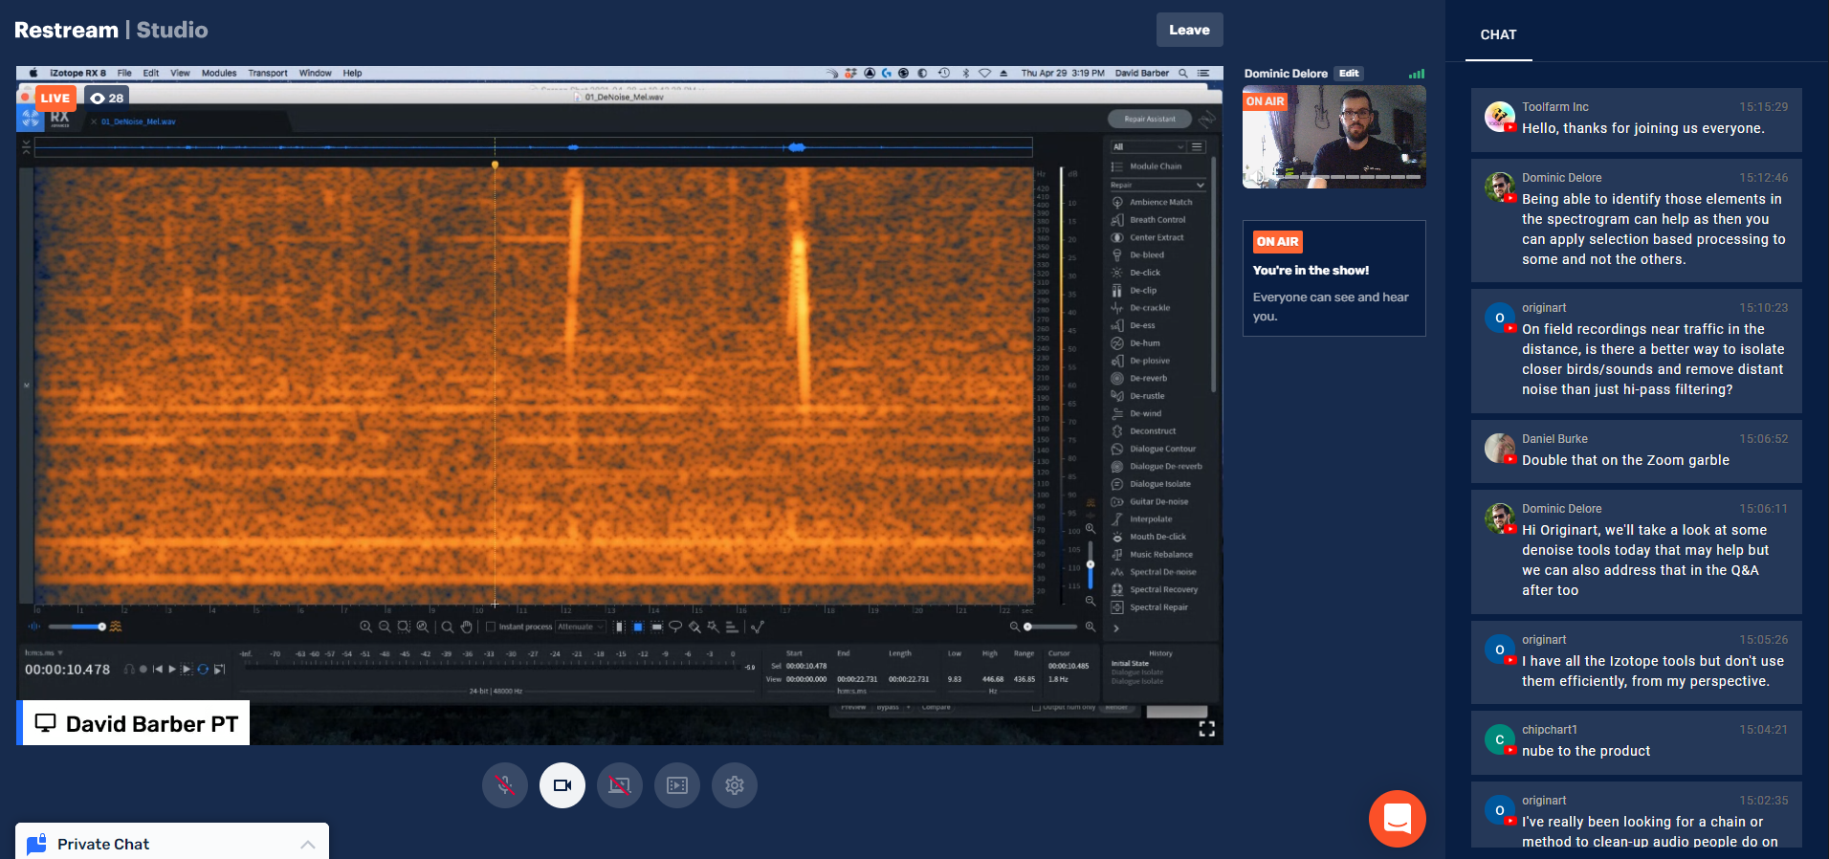Open the De-plosive module

coord(1140,361)
